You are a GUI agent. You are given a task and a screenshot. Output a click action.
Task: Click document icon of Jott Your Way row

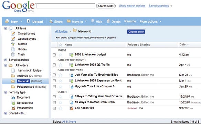tap(71, 75)
